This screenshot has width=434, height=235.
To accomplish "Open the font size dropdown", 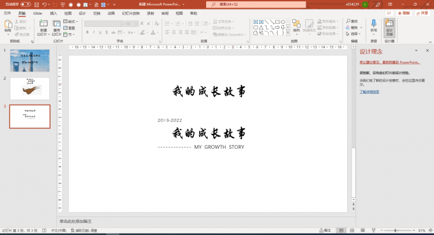I will pos(137,24).
